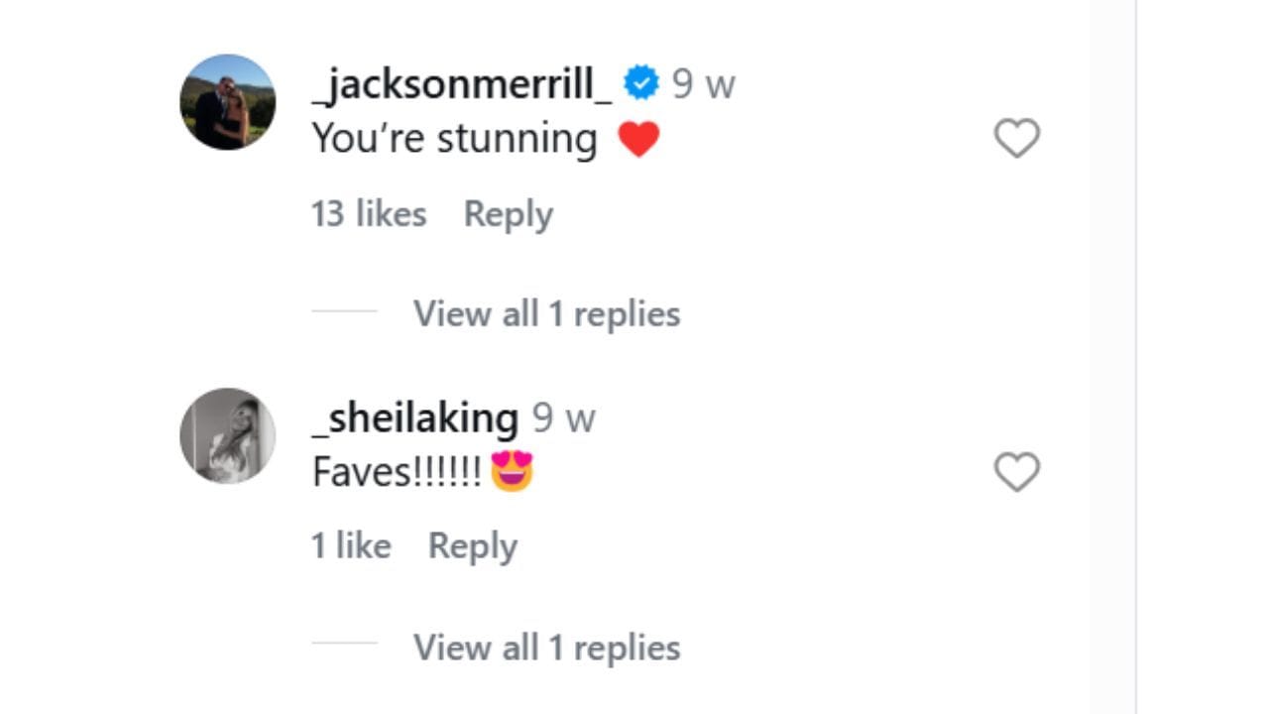Click the red heart emoji in the comment
Viewport: 1269px width, 714px height.
tap(640, 138)
